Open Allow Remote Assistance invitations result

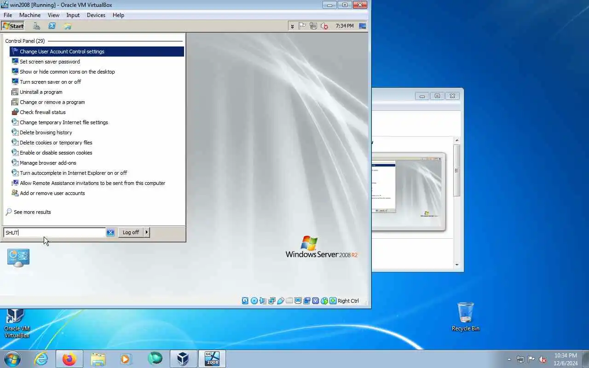97,183
